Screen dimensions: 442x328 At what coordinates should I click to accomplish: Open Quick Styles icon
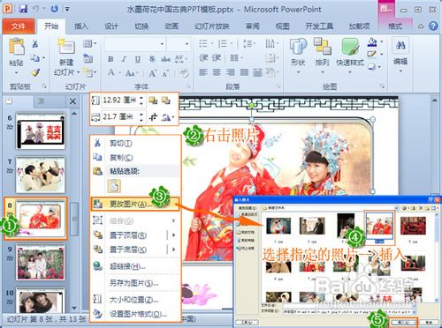click(350, 47)
